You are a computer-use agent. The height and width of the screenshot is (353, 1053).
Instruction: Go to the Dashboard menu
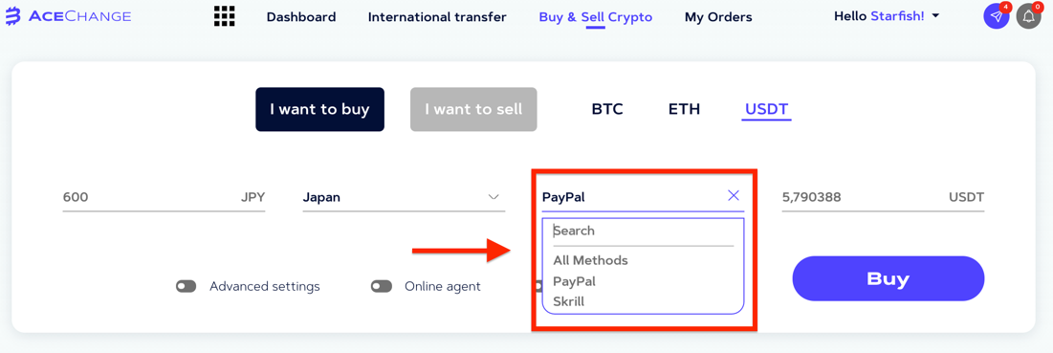click(x=301, y=17)
